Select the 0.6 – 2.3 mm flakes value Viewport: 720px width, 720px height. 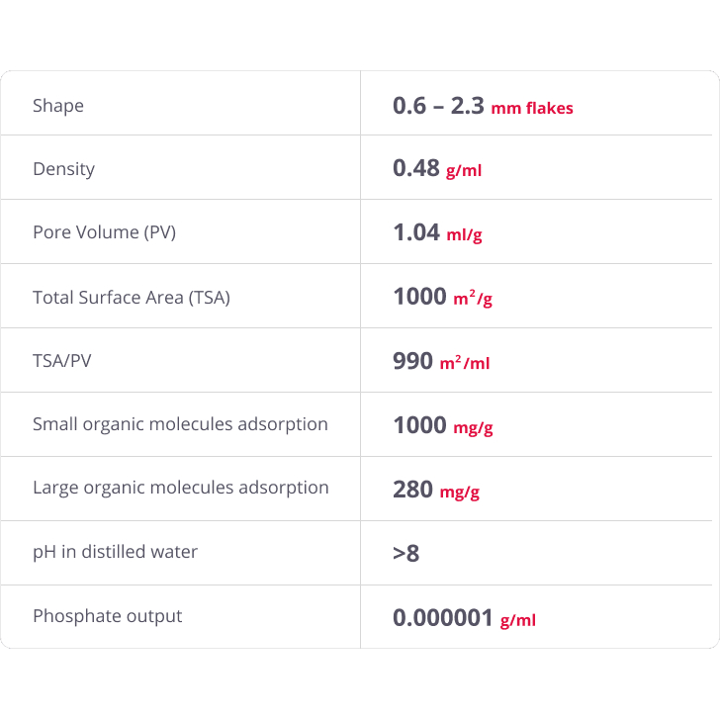(x=483, y=106)
